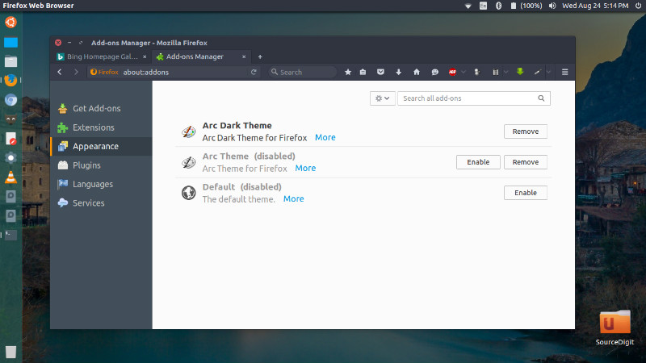Click the Arc Theme palette icon
The width and height of the screenshot is (646, 363).
189,163
